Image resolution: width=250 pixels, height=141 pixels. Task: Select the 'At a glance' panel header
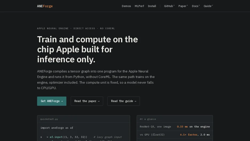148,119
